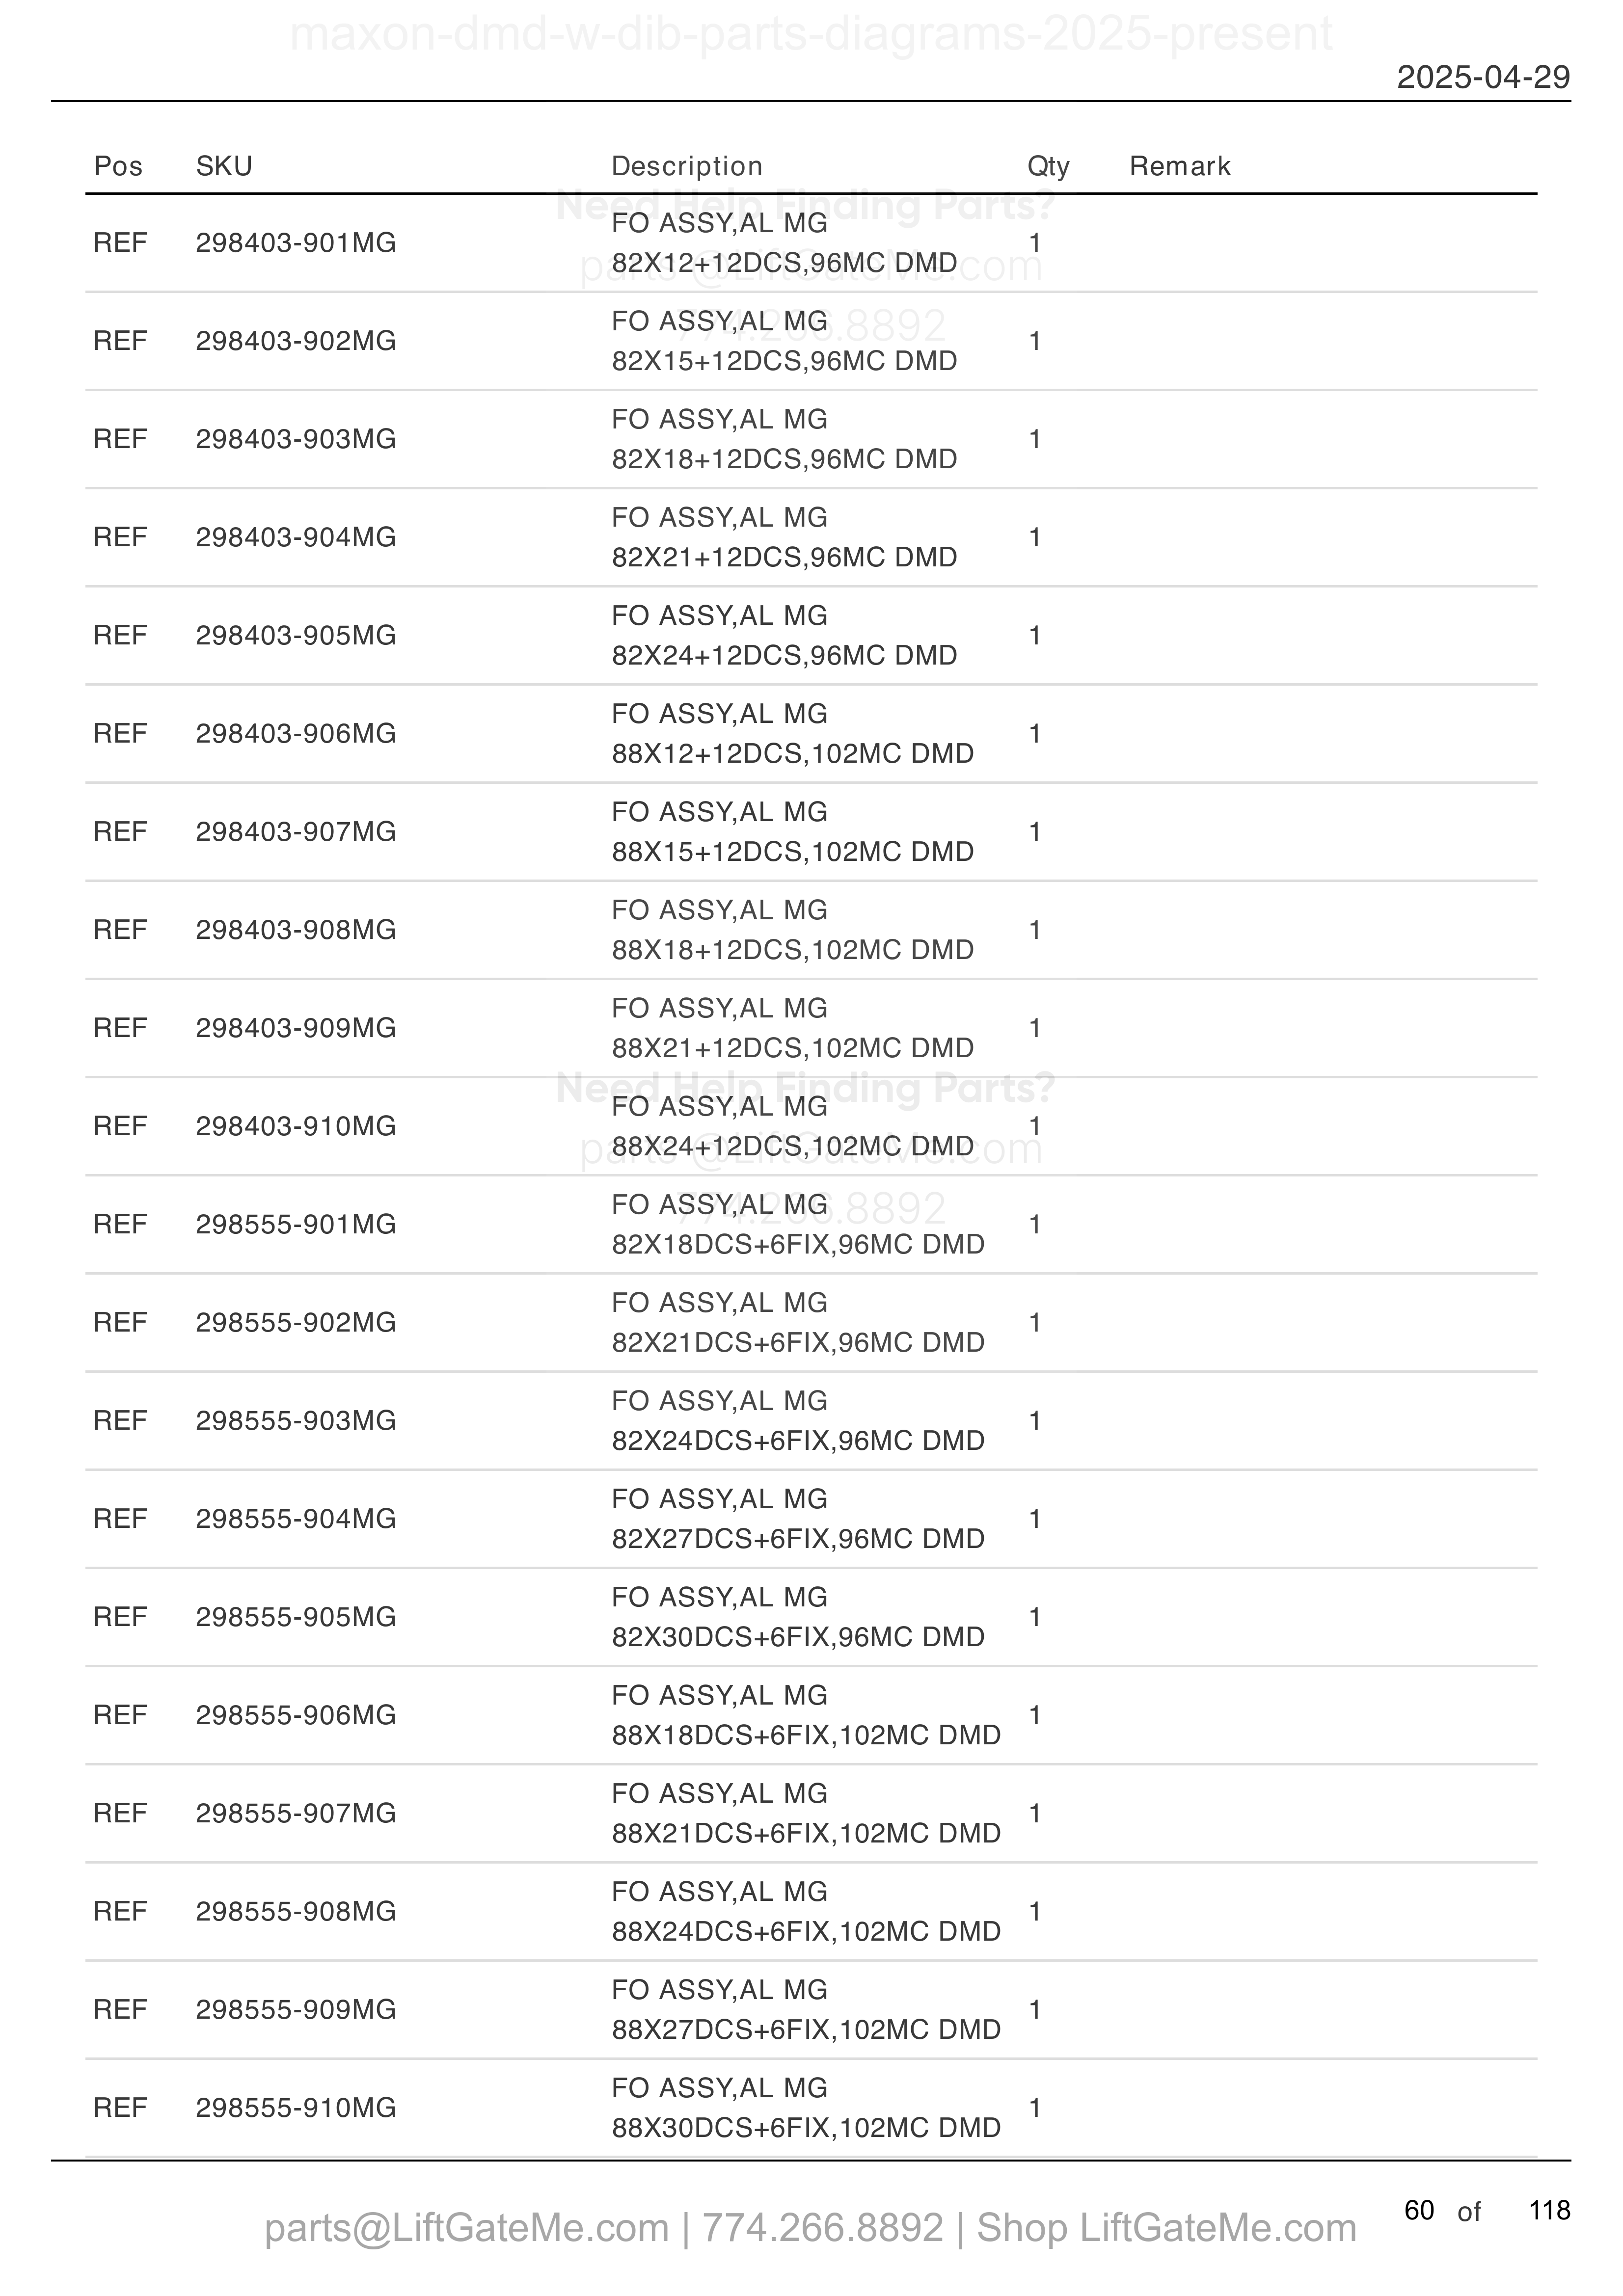Click the Shop LiftGateMe.com footer link
This screenshot has width=1623, height=2296.
pyautogui.click(x=1166, y=2228)
